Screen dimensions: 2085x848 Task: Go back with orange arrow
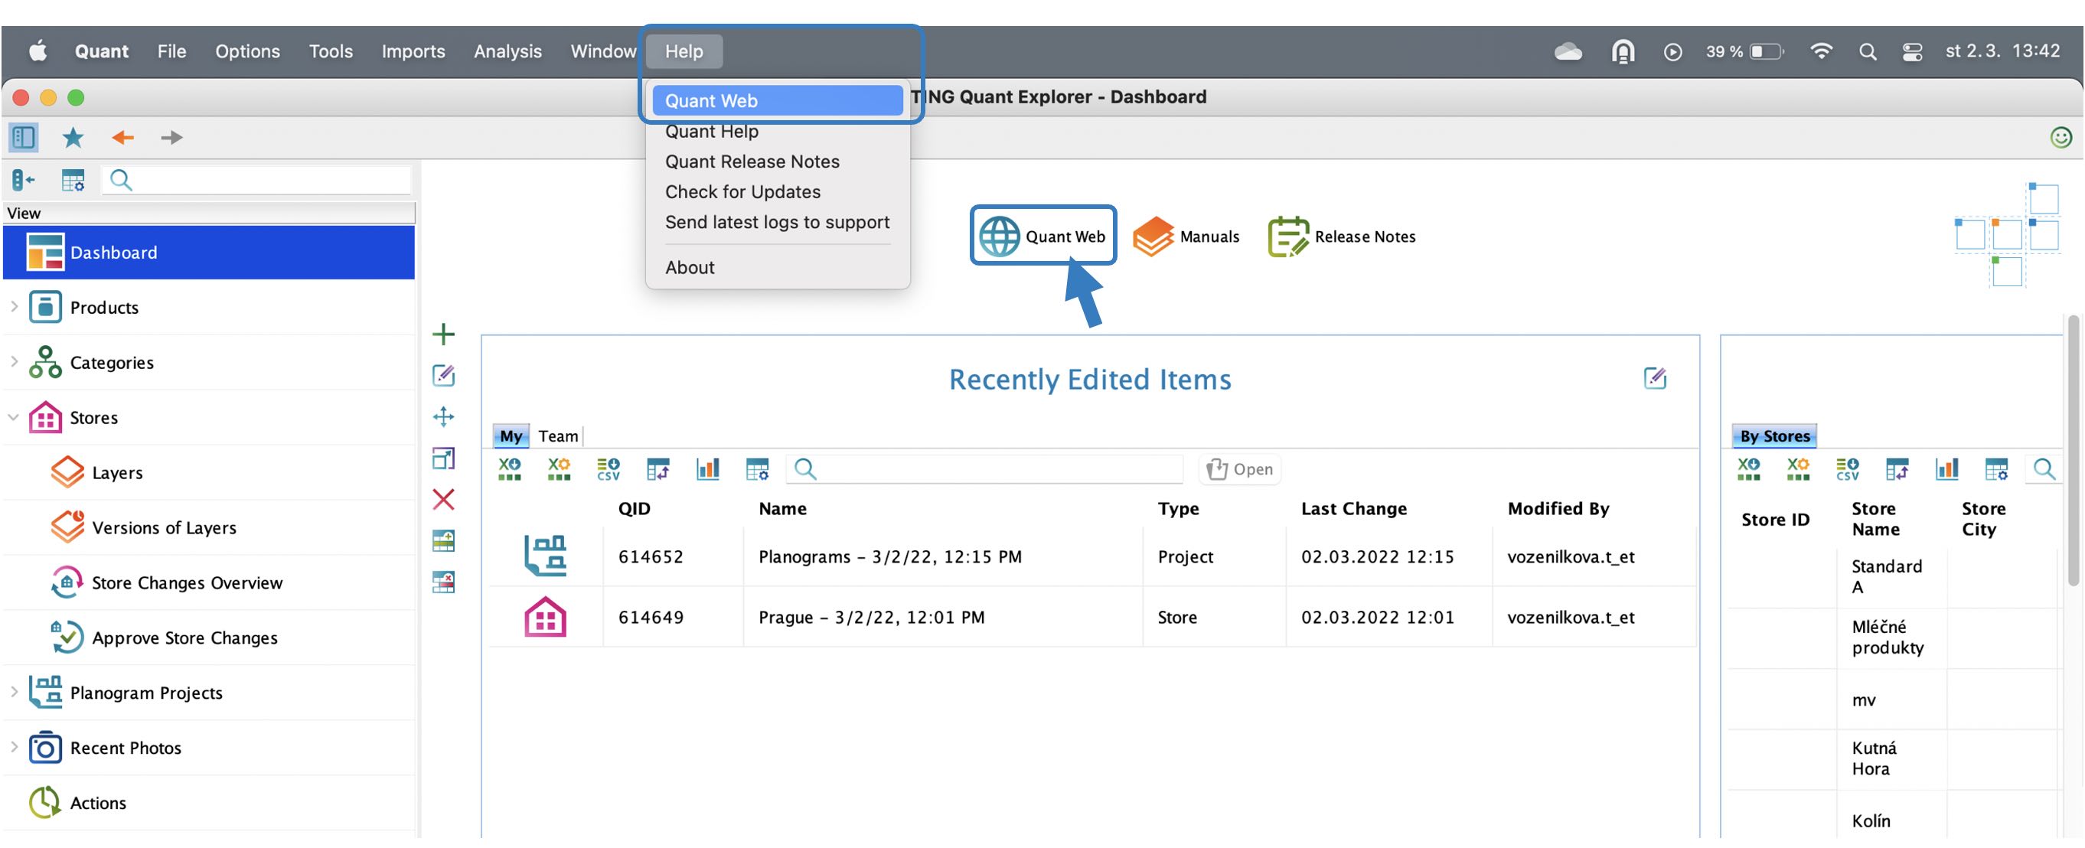[123, 138]
